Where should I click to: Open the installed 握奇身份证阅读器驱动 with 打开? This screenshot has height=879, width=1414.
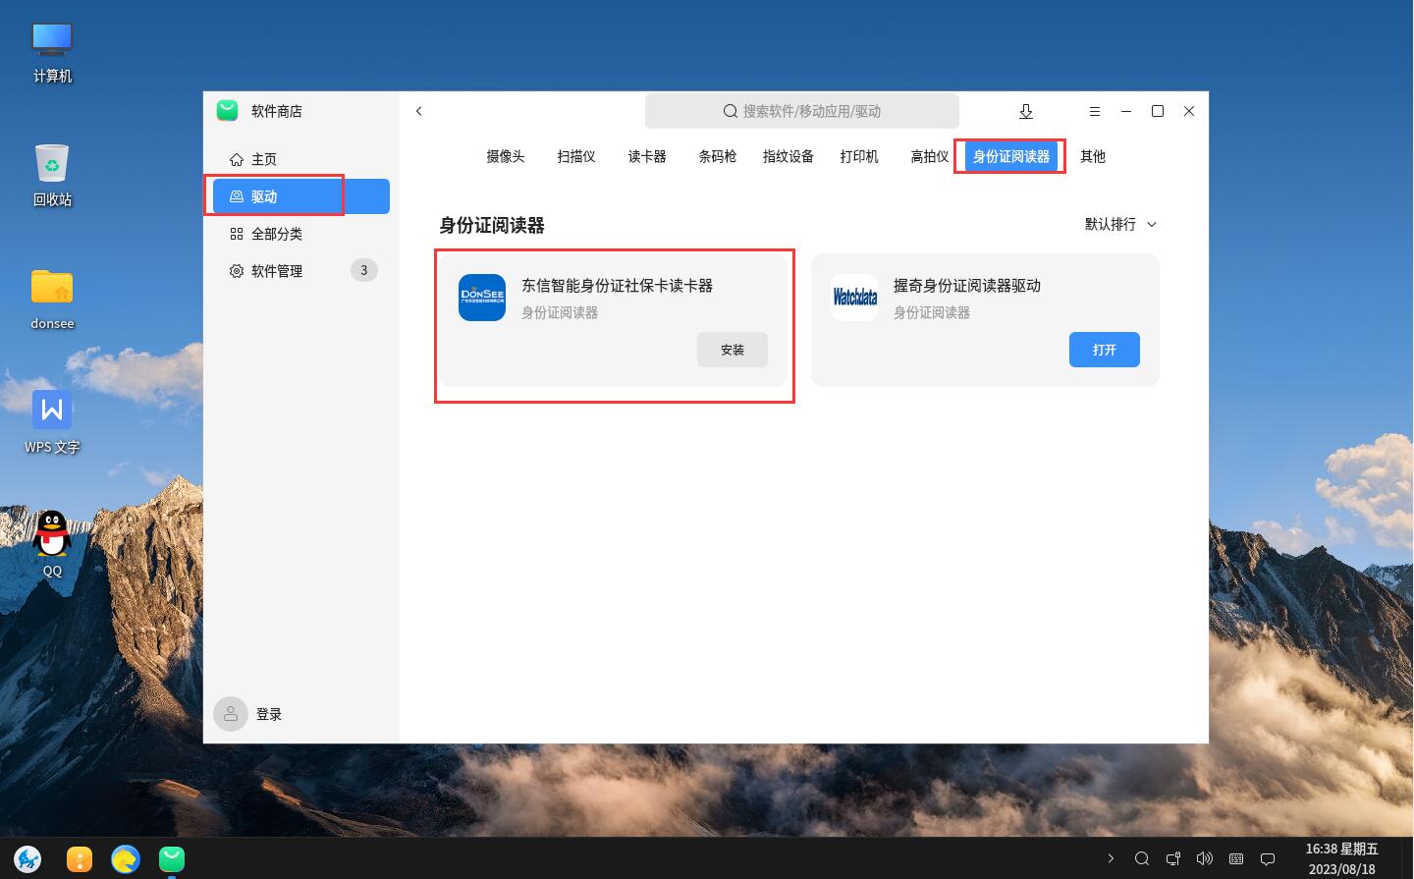coord(1104,350)
